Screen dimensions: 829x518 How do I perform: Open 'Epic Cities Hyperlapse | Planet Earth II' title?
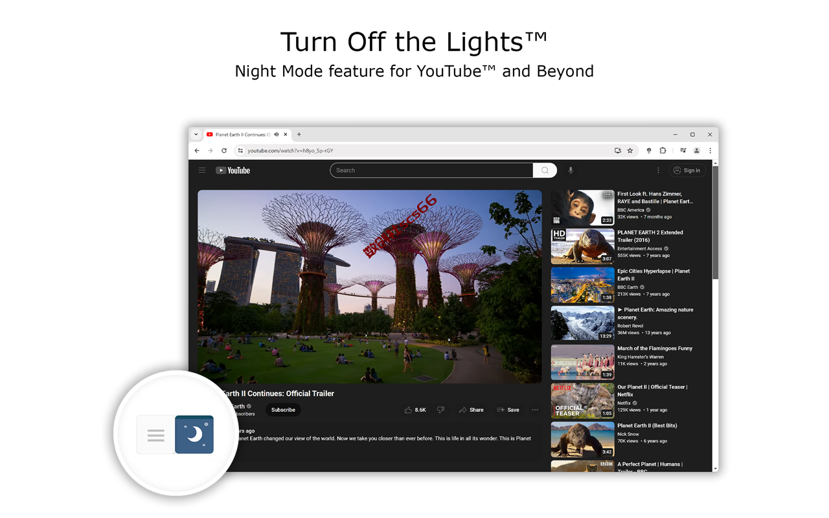tap(653, 275)
